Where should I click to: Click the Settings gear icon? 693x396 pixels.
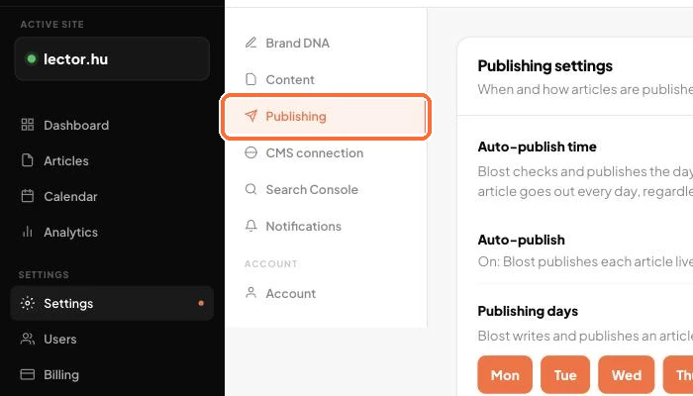point(28,303)
